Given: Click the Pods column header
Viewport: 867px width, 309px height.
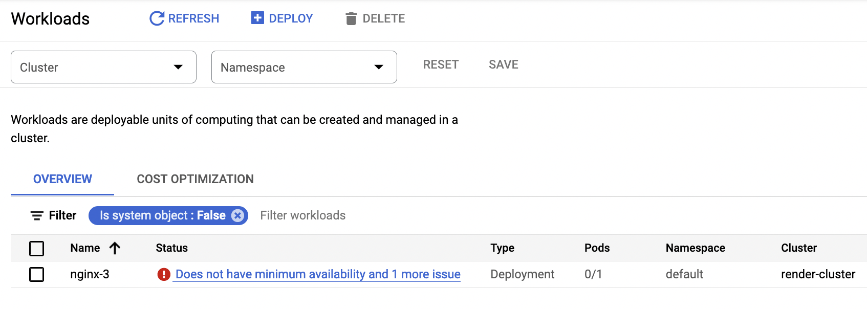Looking at the screenshot, I should (x=597, y=248).
